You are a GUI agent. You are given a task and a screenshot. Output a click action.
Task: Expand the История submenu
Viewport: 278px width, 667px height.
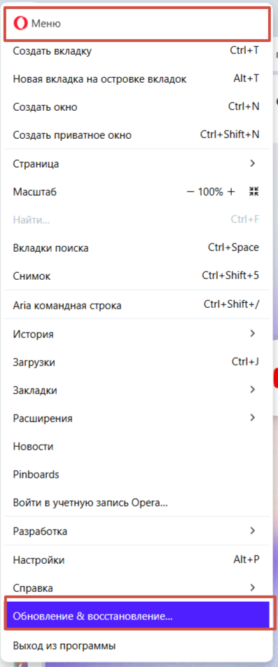point(137,334)
